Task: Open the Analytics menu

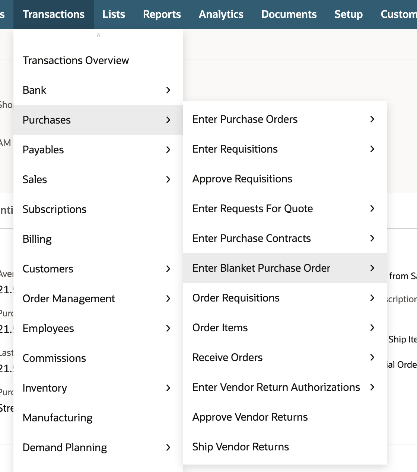Action: coord(221,15)
